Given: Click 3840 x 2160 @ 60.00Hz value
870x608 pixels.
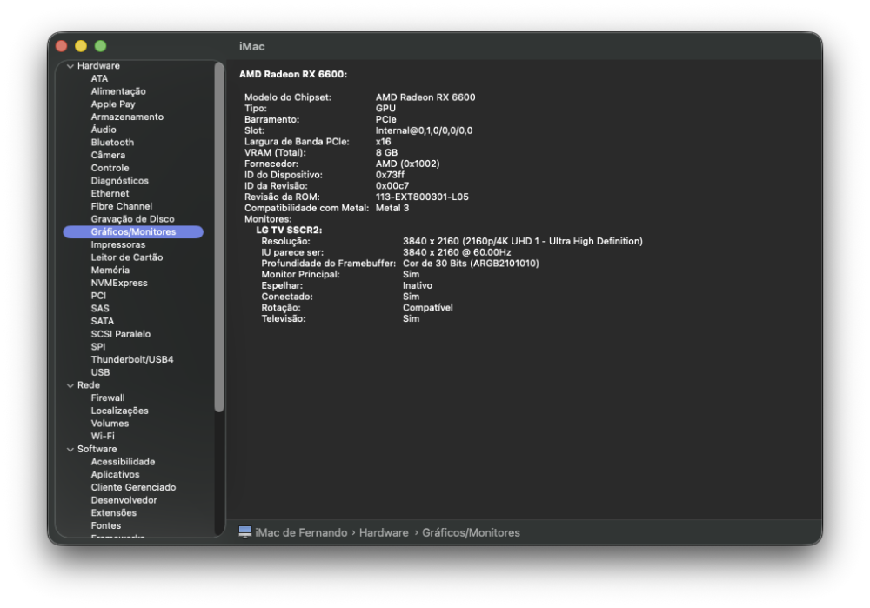Looking at the screenshot, I should click(x=458, y=252).
